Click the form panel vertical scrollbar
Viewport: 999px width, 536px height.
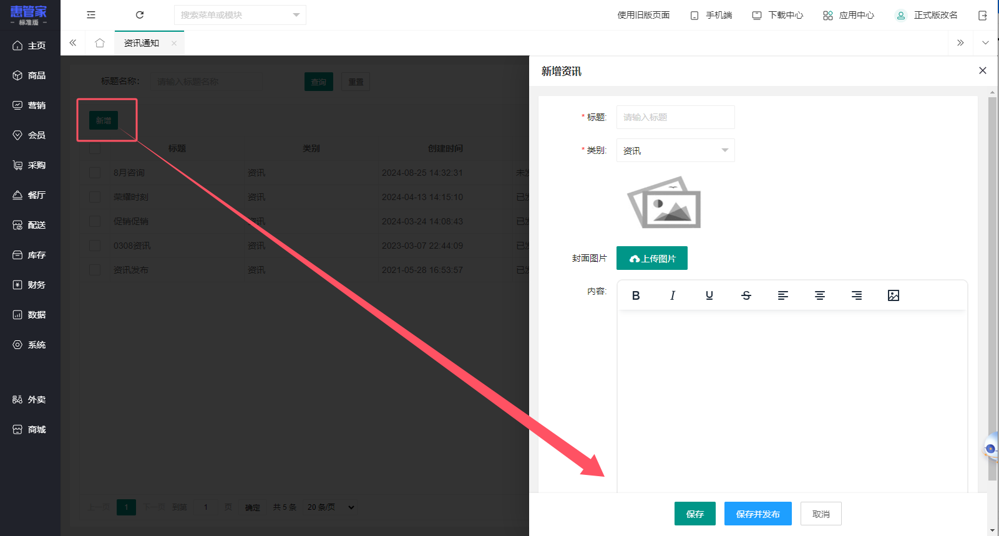click(x=992, y=288)
